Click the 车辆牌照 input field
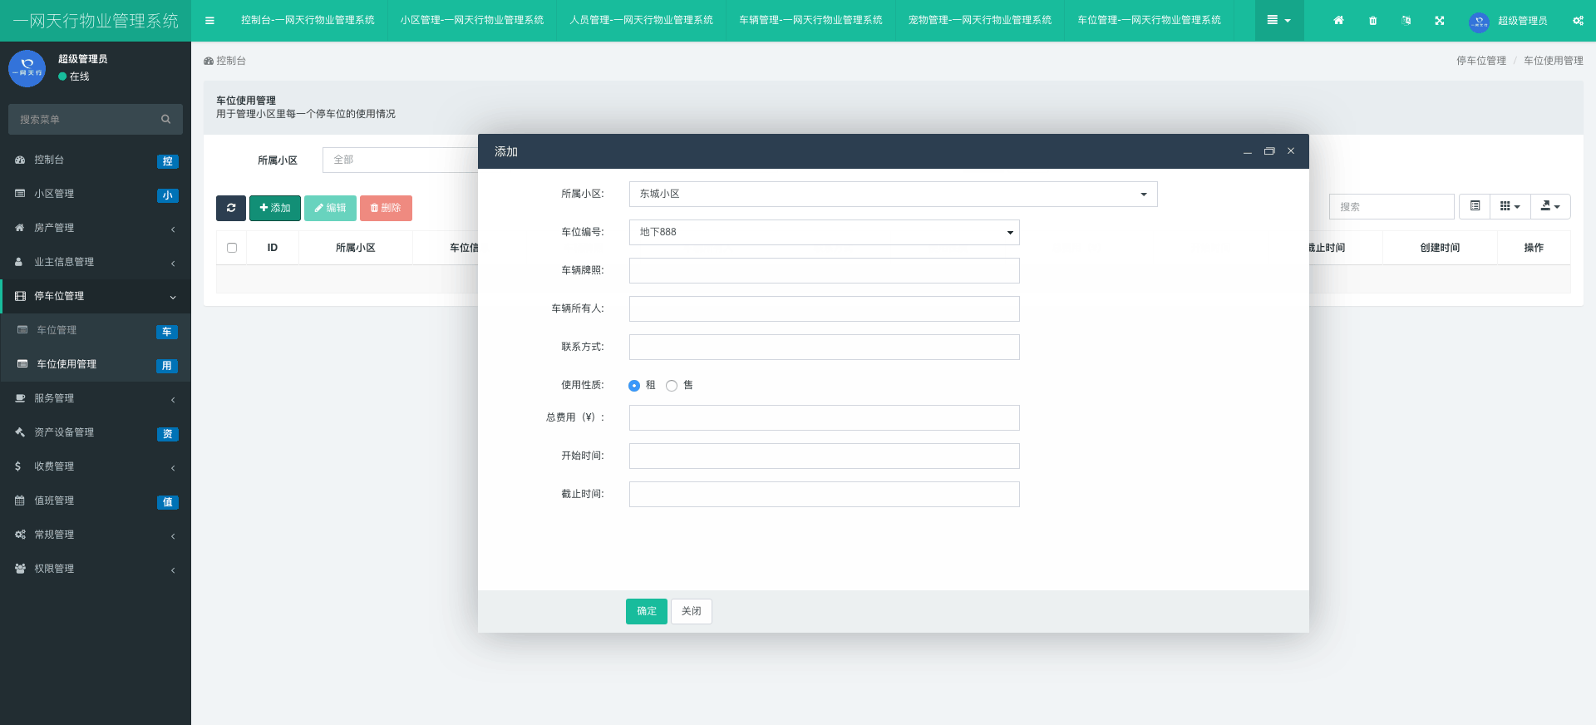Screen dimensions: 1596x725 824,270
